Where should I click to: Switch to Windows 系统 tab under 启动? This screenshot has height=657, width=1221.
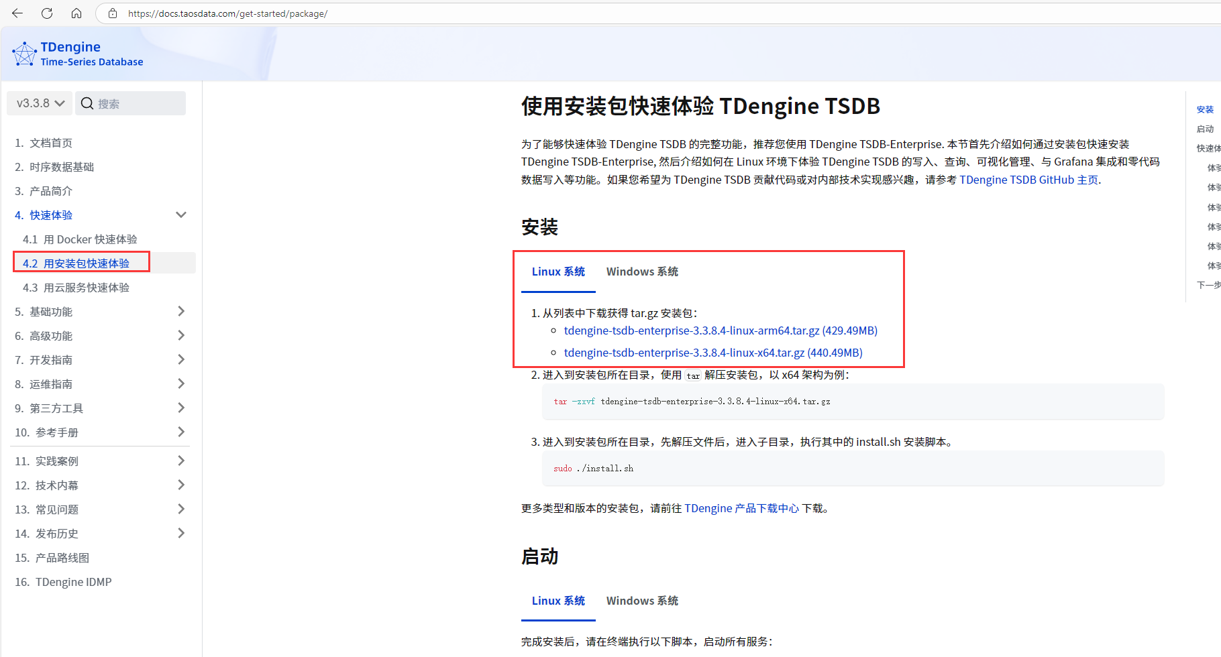click(x=641, y=601)
